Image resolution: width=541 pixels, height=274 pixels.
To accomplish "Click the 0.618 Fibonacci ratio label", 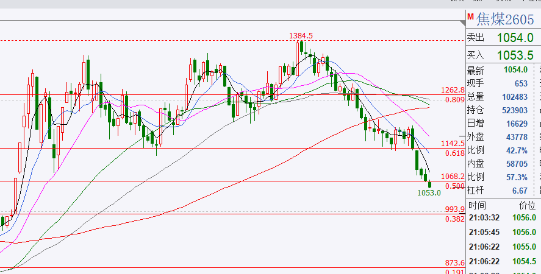I will click(x=455, y=153).
